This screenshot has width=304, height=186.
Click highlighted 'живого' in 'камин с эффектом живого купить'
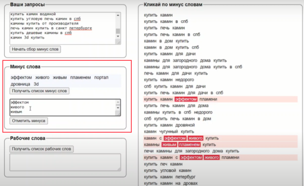click(x=196, y=138)
